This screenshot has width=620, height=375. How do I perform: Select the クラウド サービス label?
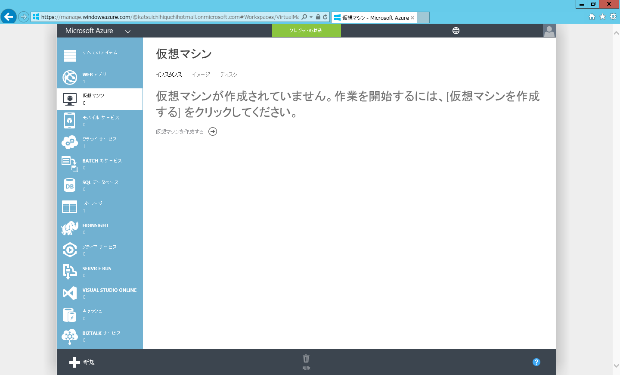[x=99, y=139]
